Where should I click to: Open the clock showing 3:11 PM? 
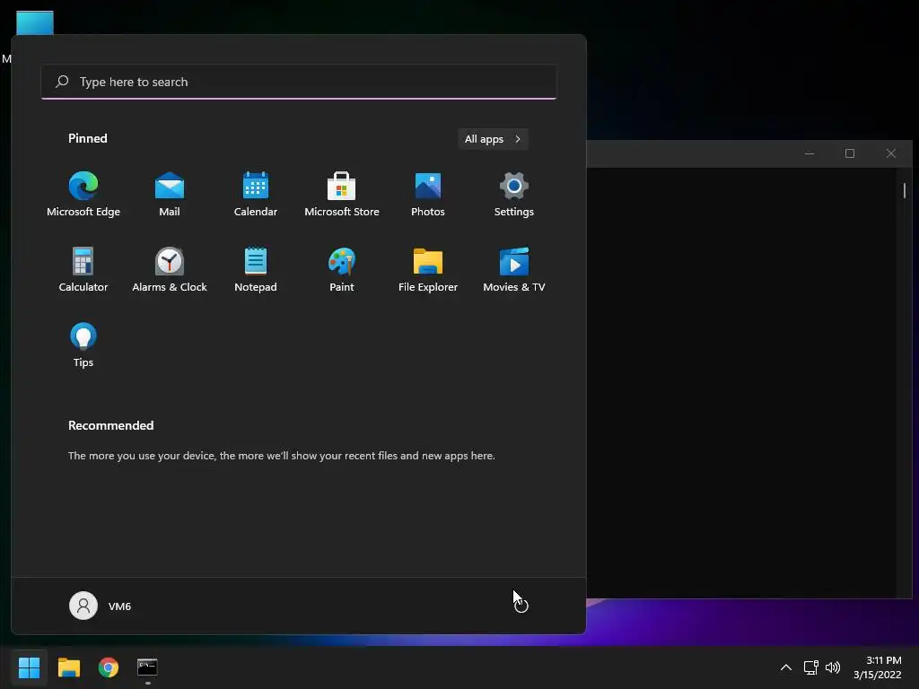pyautogui.click(x=878, y=667)
